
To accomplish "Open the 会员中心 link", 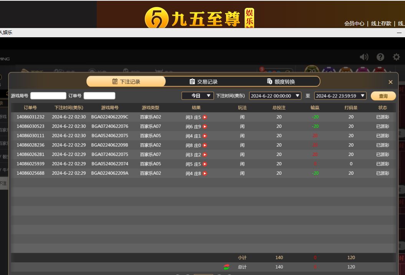I will pos(354,23).
